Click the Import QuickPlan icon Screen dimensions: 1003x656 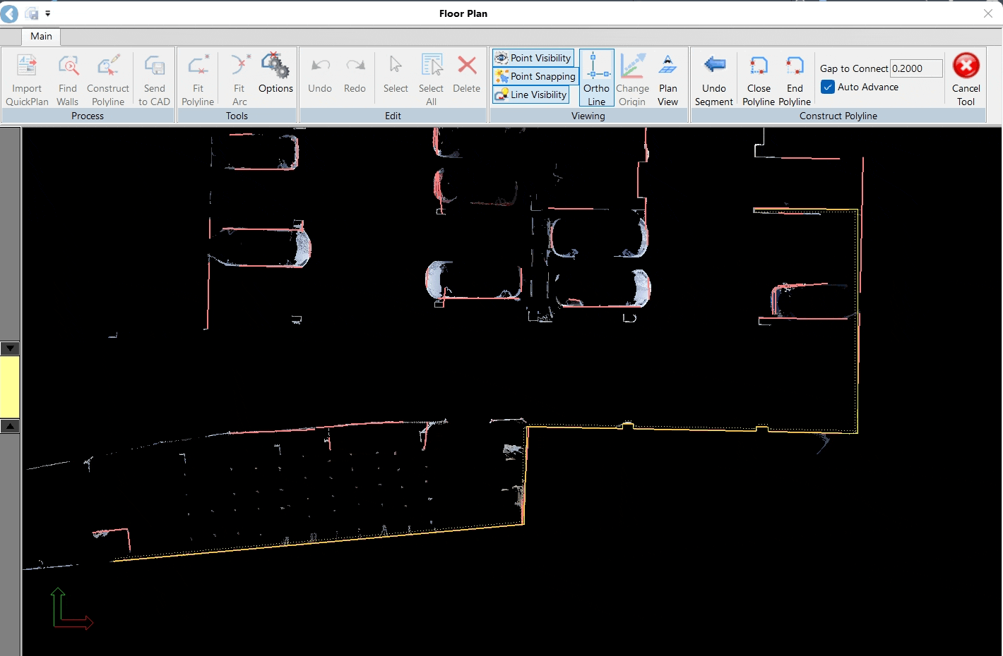point(27,66)
